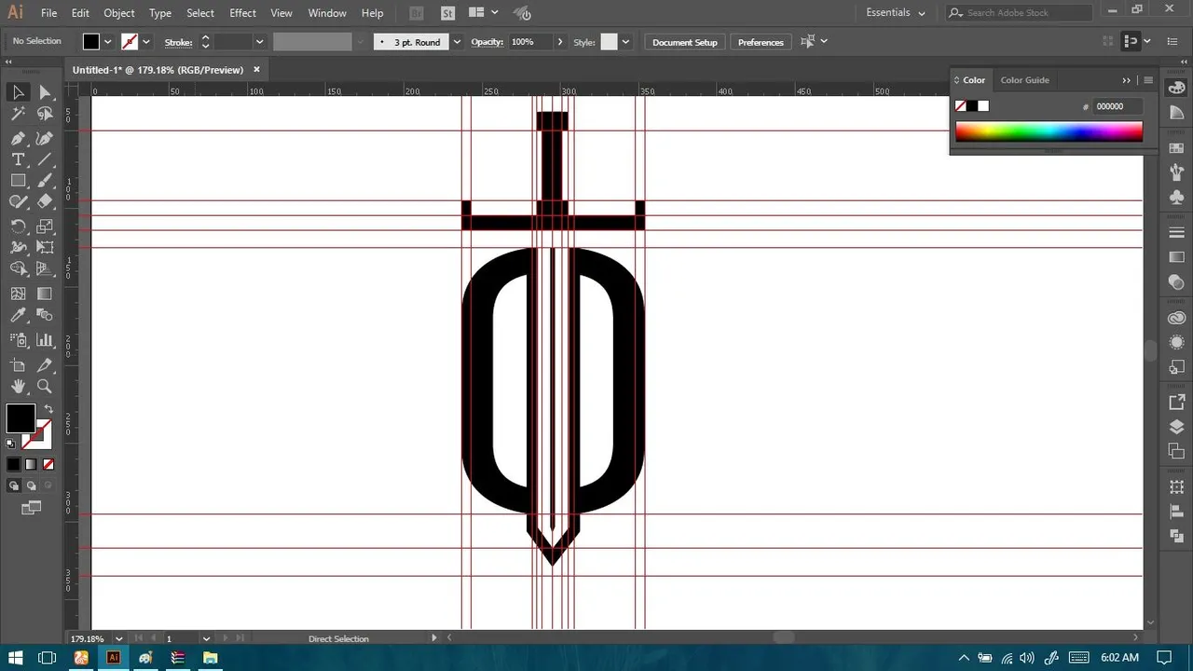The height and width of the screenshot is (671, 1193).
Task: Open Adobe Stock via St button
Action: pyautogui.click(x=448, y=13)
